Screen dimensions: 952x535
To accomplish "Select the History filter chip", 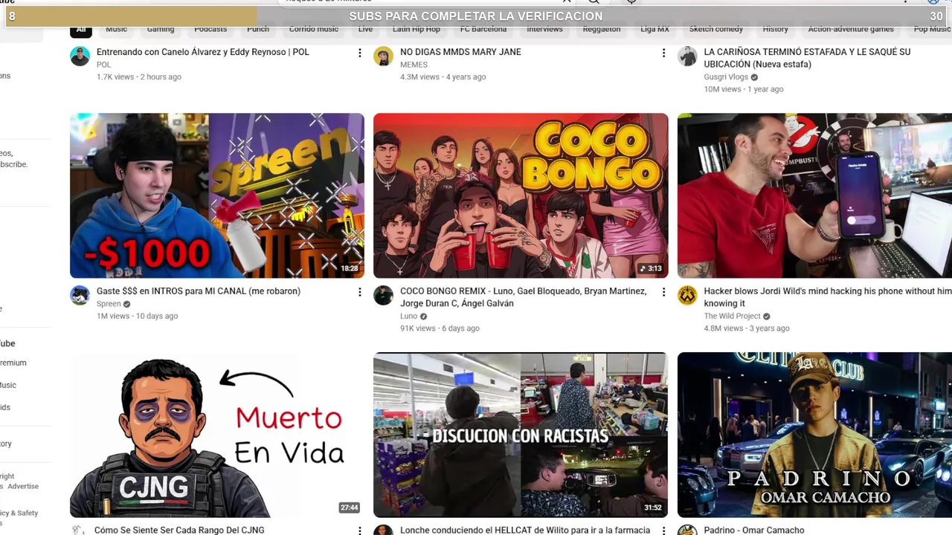I will pyautogui.click(x=775, y=30).
